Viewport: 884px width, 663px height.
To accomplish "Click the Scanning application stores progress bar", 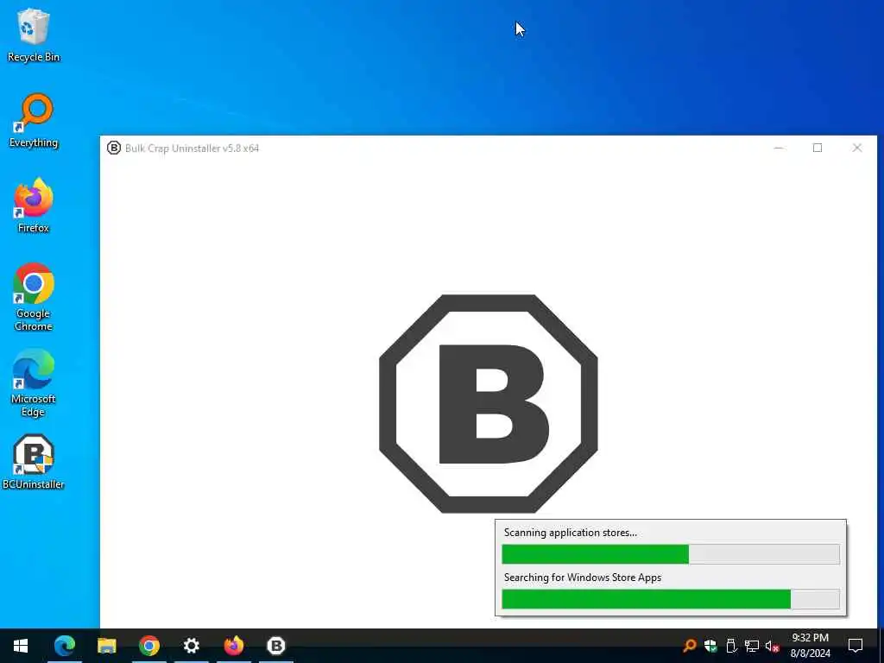I will (x=670, y=554).
